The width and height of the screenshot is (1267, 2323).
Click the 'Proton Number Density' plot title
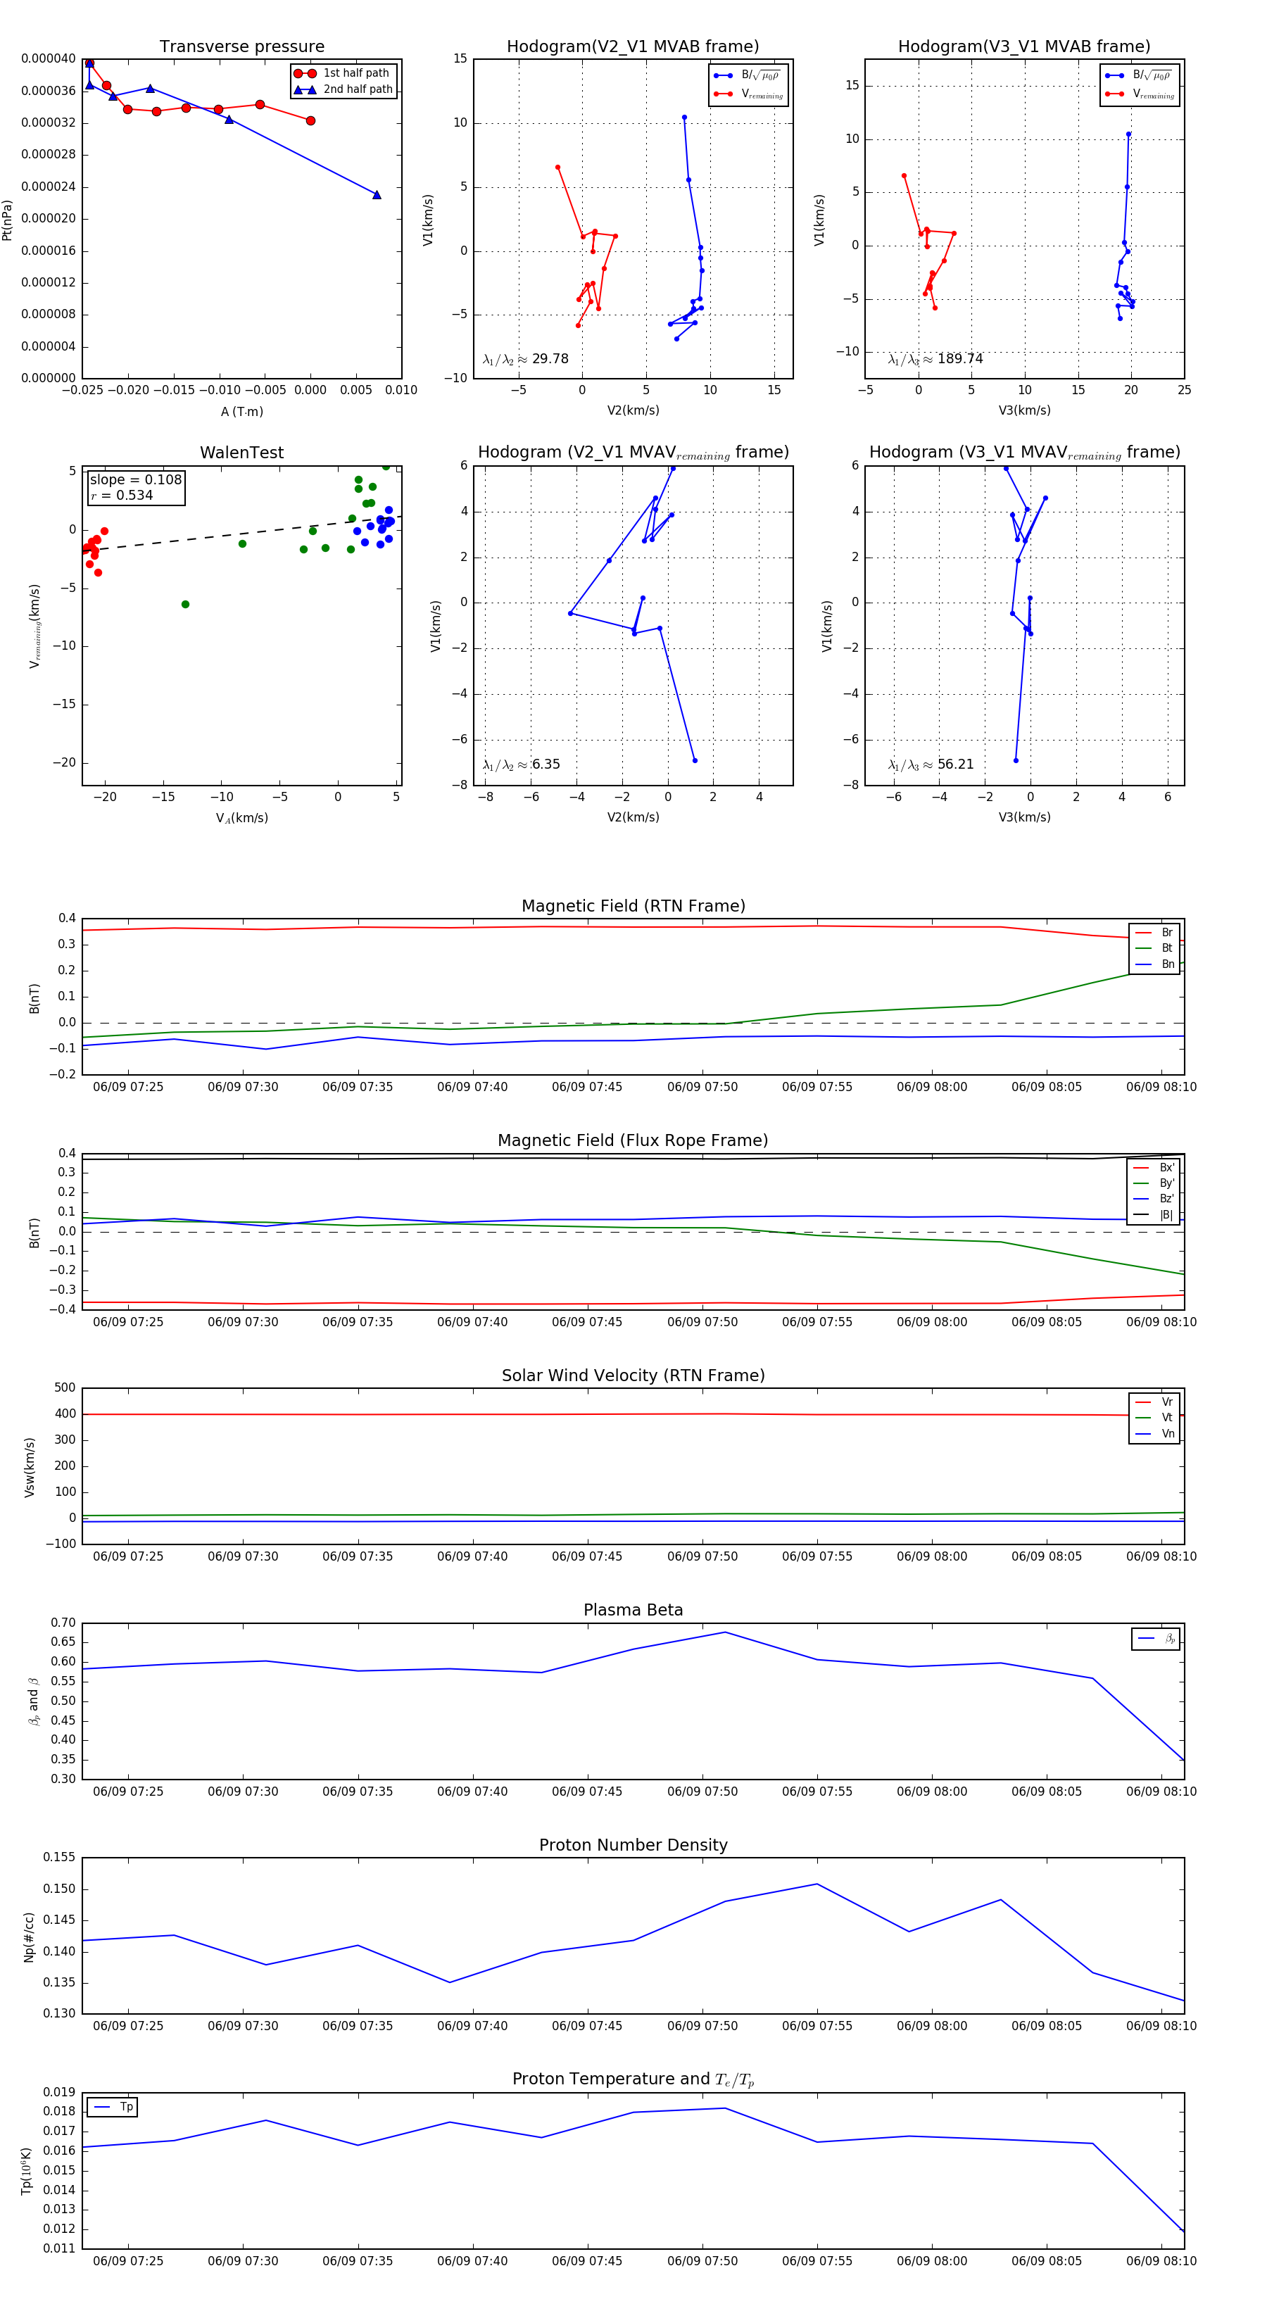[633, 1845]
